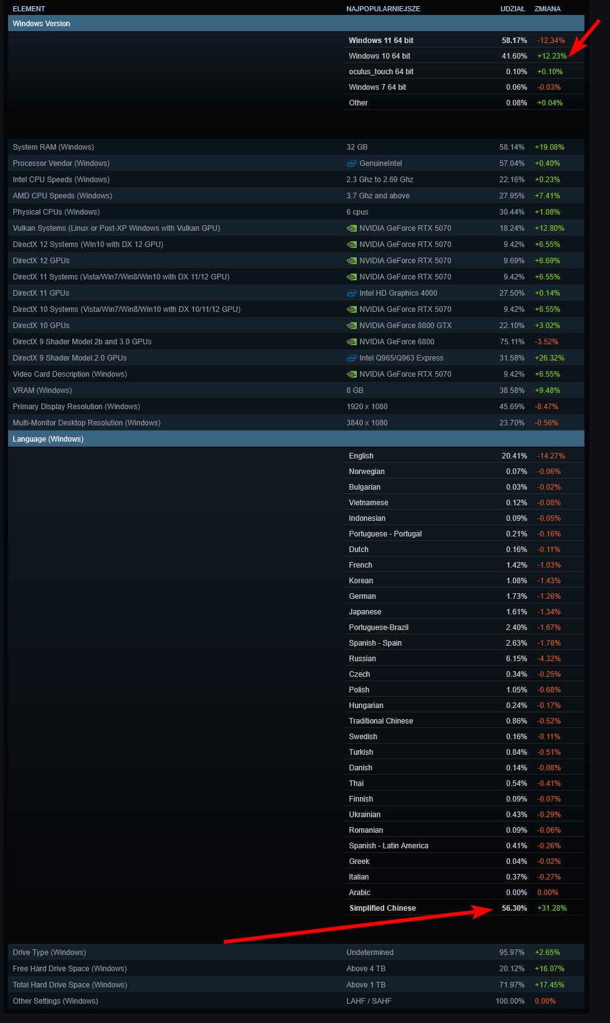Click the +31.28% change value
Screen dimensions: 610x1023
tap(552, 908)
